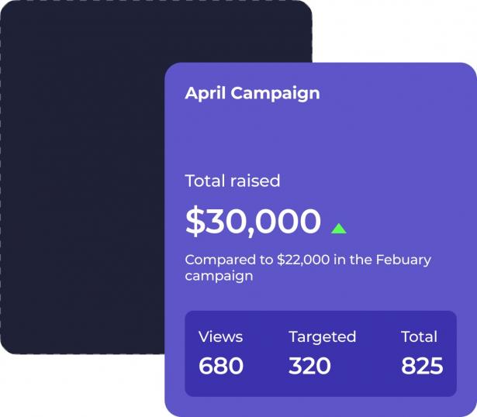
Task: Click the empty space between Views and Targeted
Action: [265, 353]
